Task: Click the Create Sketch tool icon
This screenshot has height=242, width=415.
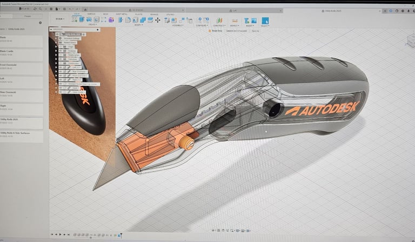Action: point(75,19)
